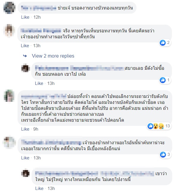Viewport: 185px width, 195px height.
Task: Open the first commenter's profile picture
Action: click(x=9, y=8)
